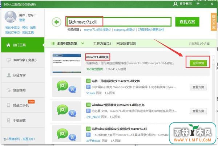Switch to 工具方案(1) tab

[102, 44]
